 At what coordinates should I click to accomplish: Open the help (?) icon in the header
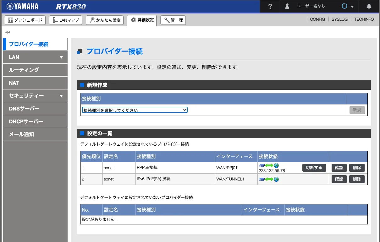270,6
